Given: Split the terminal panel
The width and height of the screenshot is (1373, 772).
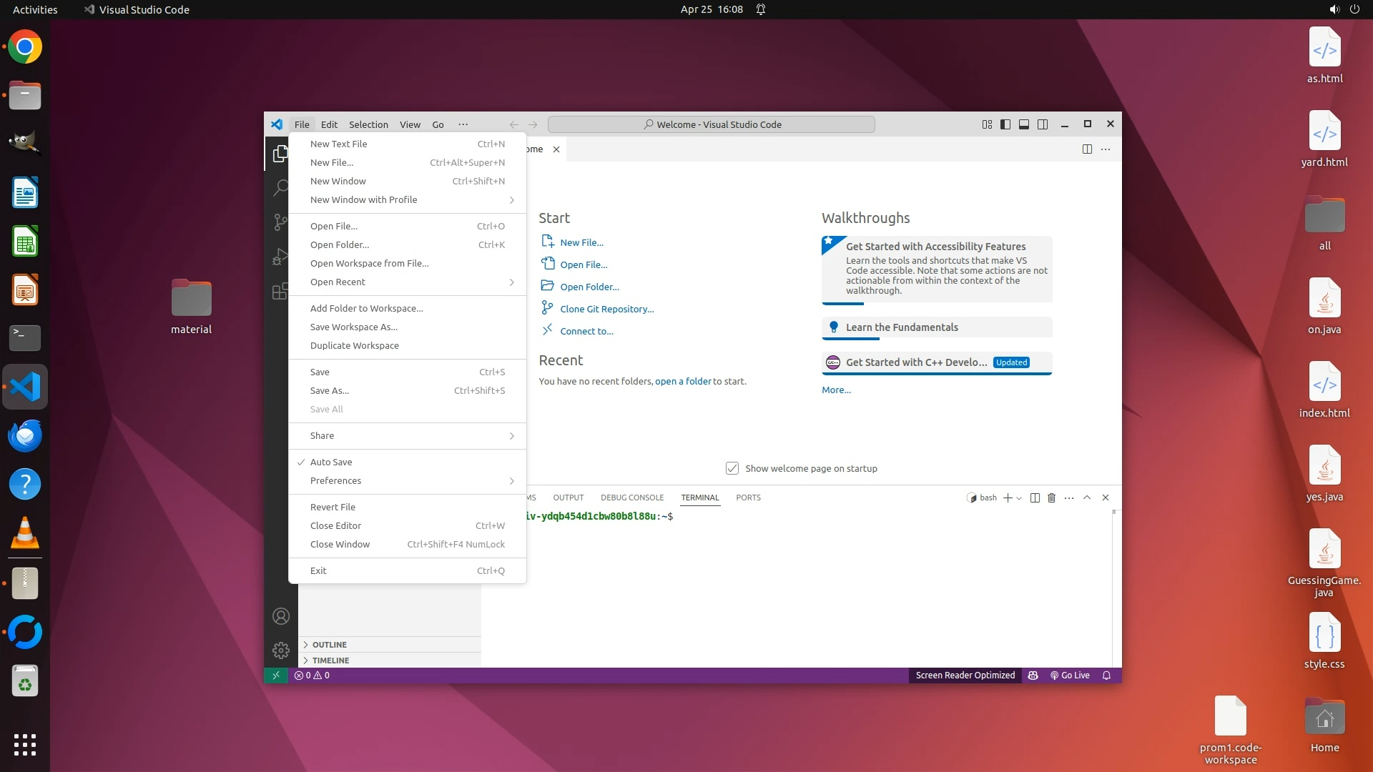Looking at the screenshot, I should tap(1034, 498).
